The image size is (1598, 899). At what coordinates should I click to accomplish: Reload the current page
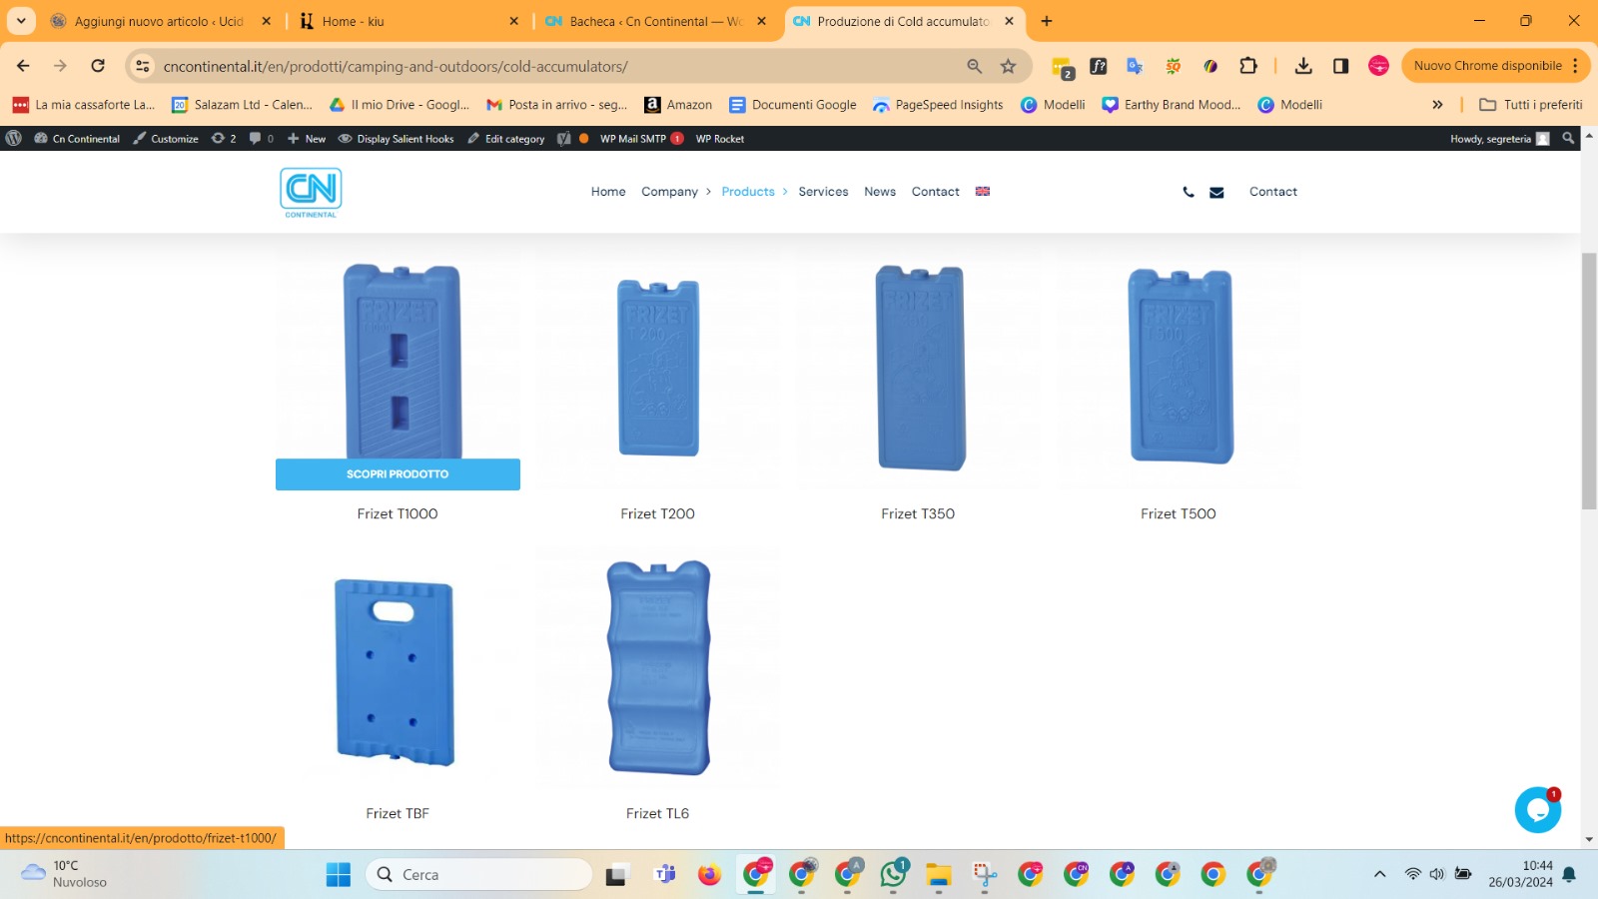tap(98, 66)
